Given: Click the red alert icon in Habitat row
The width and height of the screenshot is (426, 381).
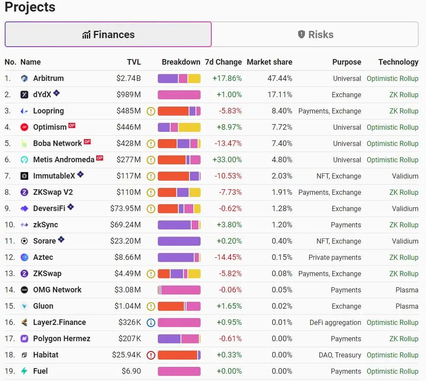Looking at the screenshot, I should pos(151,355).
